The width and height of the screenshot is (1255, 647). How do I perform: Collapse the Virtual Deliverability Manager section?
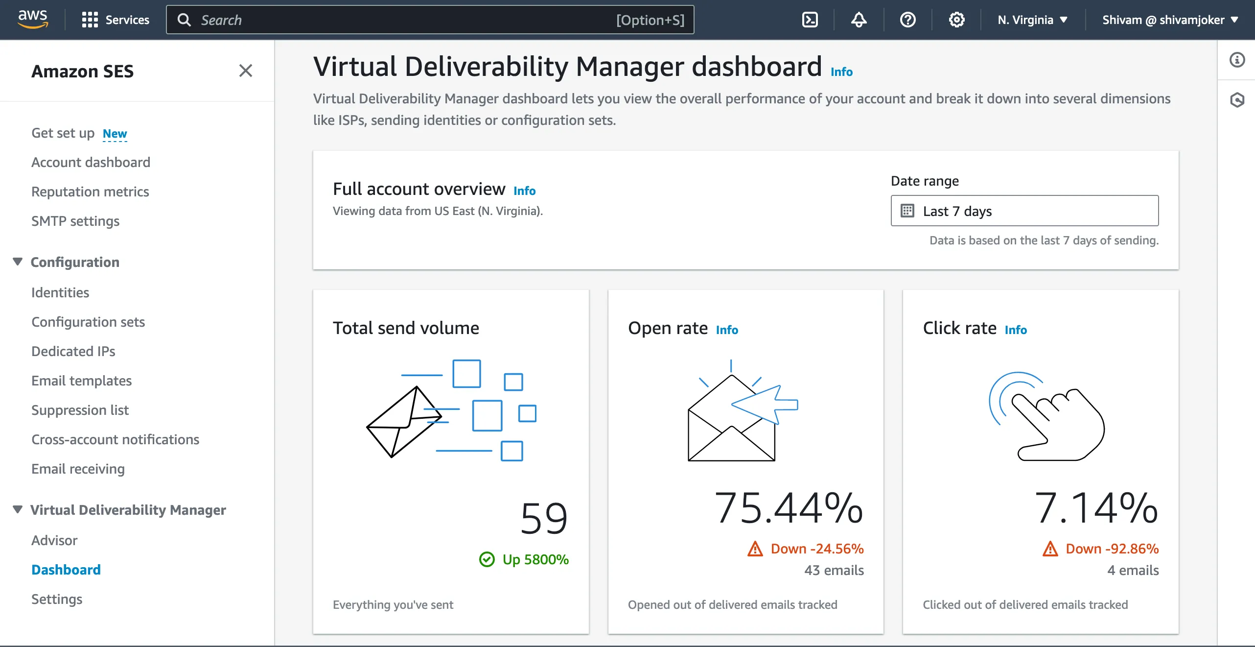point(18,509)
